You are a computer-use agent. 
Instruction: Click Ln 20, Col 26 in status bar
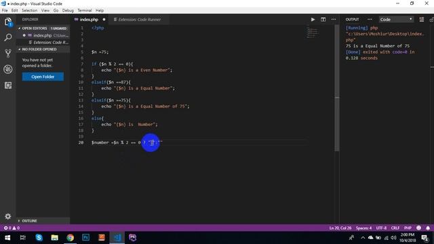340,228
